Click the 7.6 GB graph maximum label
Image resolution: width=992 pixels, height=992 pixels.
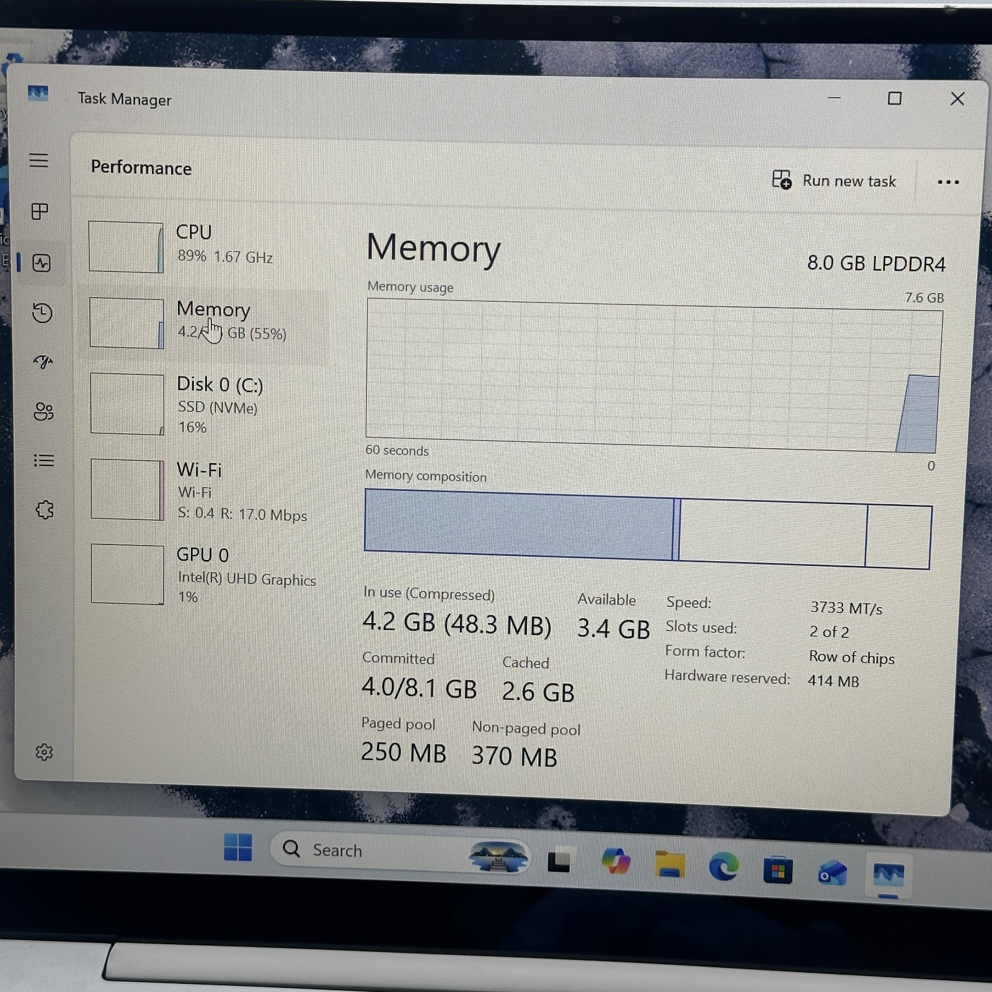click(x=924, y=298)
